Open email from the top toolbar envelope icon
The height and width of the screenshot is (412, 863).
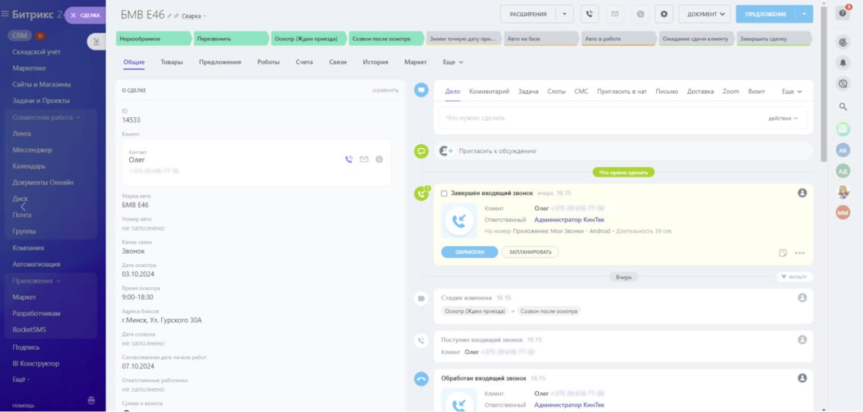tap(615, 14)
